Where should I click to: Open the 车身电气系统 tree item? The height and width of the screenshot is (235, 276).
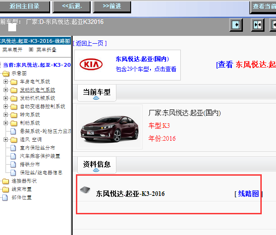(x=35, y=81)
